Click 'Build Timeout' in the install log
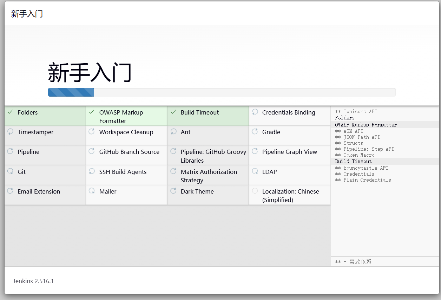441x300 pixels. (x=353, y=161)
